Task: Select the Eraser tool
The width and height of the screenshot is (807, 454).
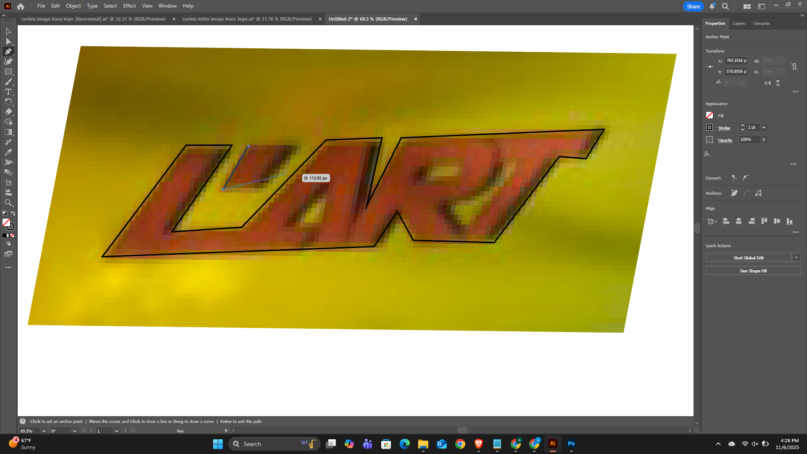Action: point(8,112)
